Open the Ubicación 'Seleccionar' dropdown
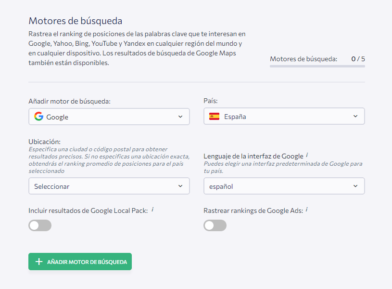Screen dimensions: 392x289 pyautogui.click(x=109, y=186)
